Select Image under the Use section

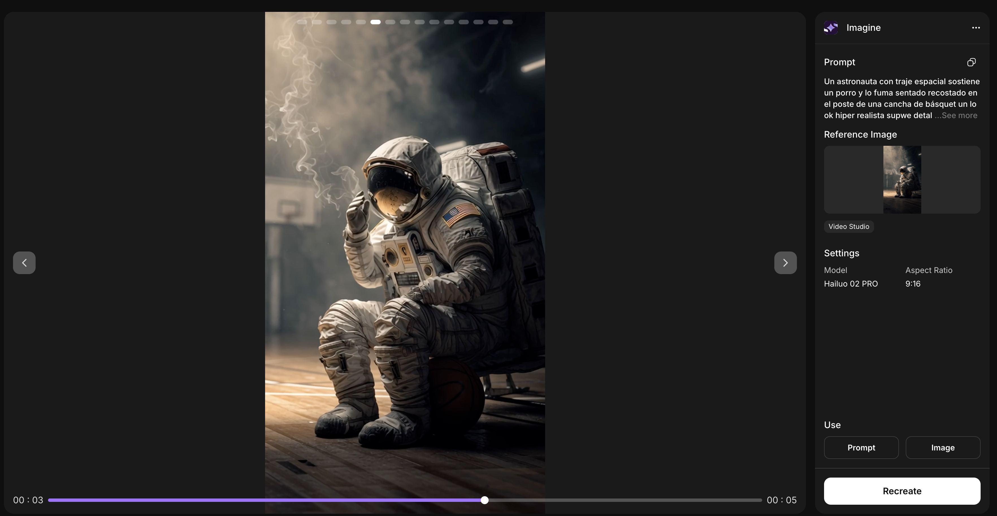click(x=942, y=448)
